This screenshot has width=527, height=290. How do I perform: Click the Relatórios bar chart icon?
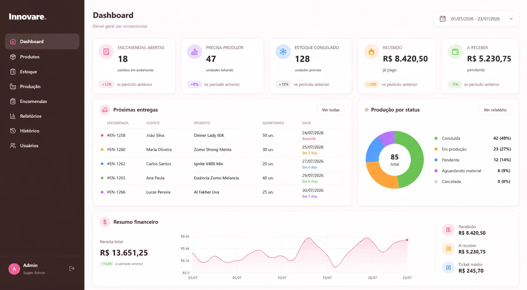click(x=13, y=116)
